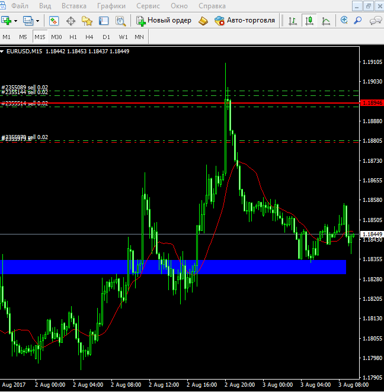The image size is (384, 392).
Task: Toggle Auto-trading (Авто-торговля) button
Action: [x=245, y=21]
